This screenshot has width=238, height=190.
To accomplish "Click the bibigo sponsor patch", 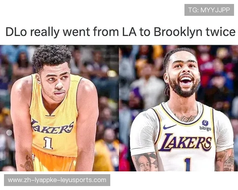I will pyautogui.click(x=205, y=125).
